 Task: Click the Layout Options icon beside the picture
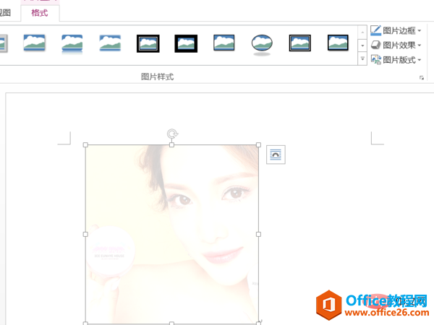[x=276, y=154]
